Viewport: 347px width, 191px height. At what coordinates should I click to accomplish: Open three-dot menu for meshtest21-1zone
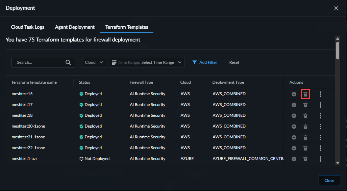tap(320, 137)
